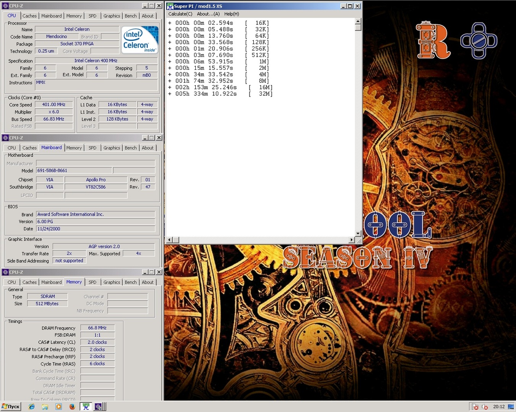Select Mainboard tab in bottom CPU-Z window
516x412 pixels.
tap(52, 282)
